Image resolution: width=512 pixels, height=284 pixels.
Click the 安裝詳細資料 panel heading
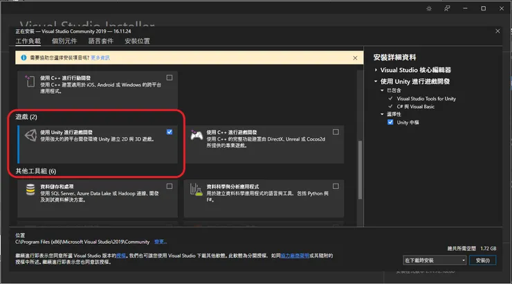click(x=394, y=57)
